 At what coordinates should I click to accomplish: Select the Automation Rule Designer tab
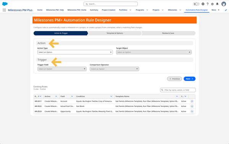tap(197, 10)
